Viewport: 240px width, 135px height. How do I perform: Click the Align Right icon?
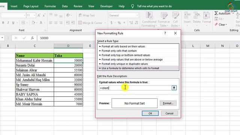coord(61,23)
